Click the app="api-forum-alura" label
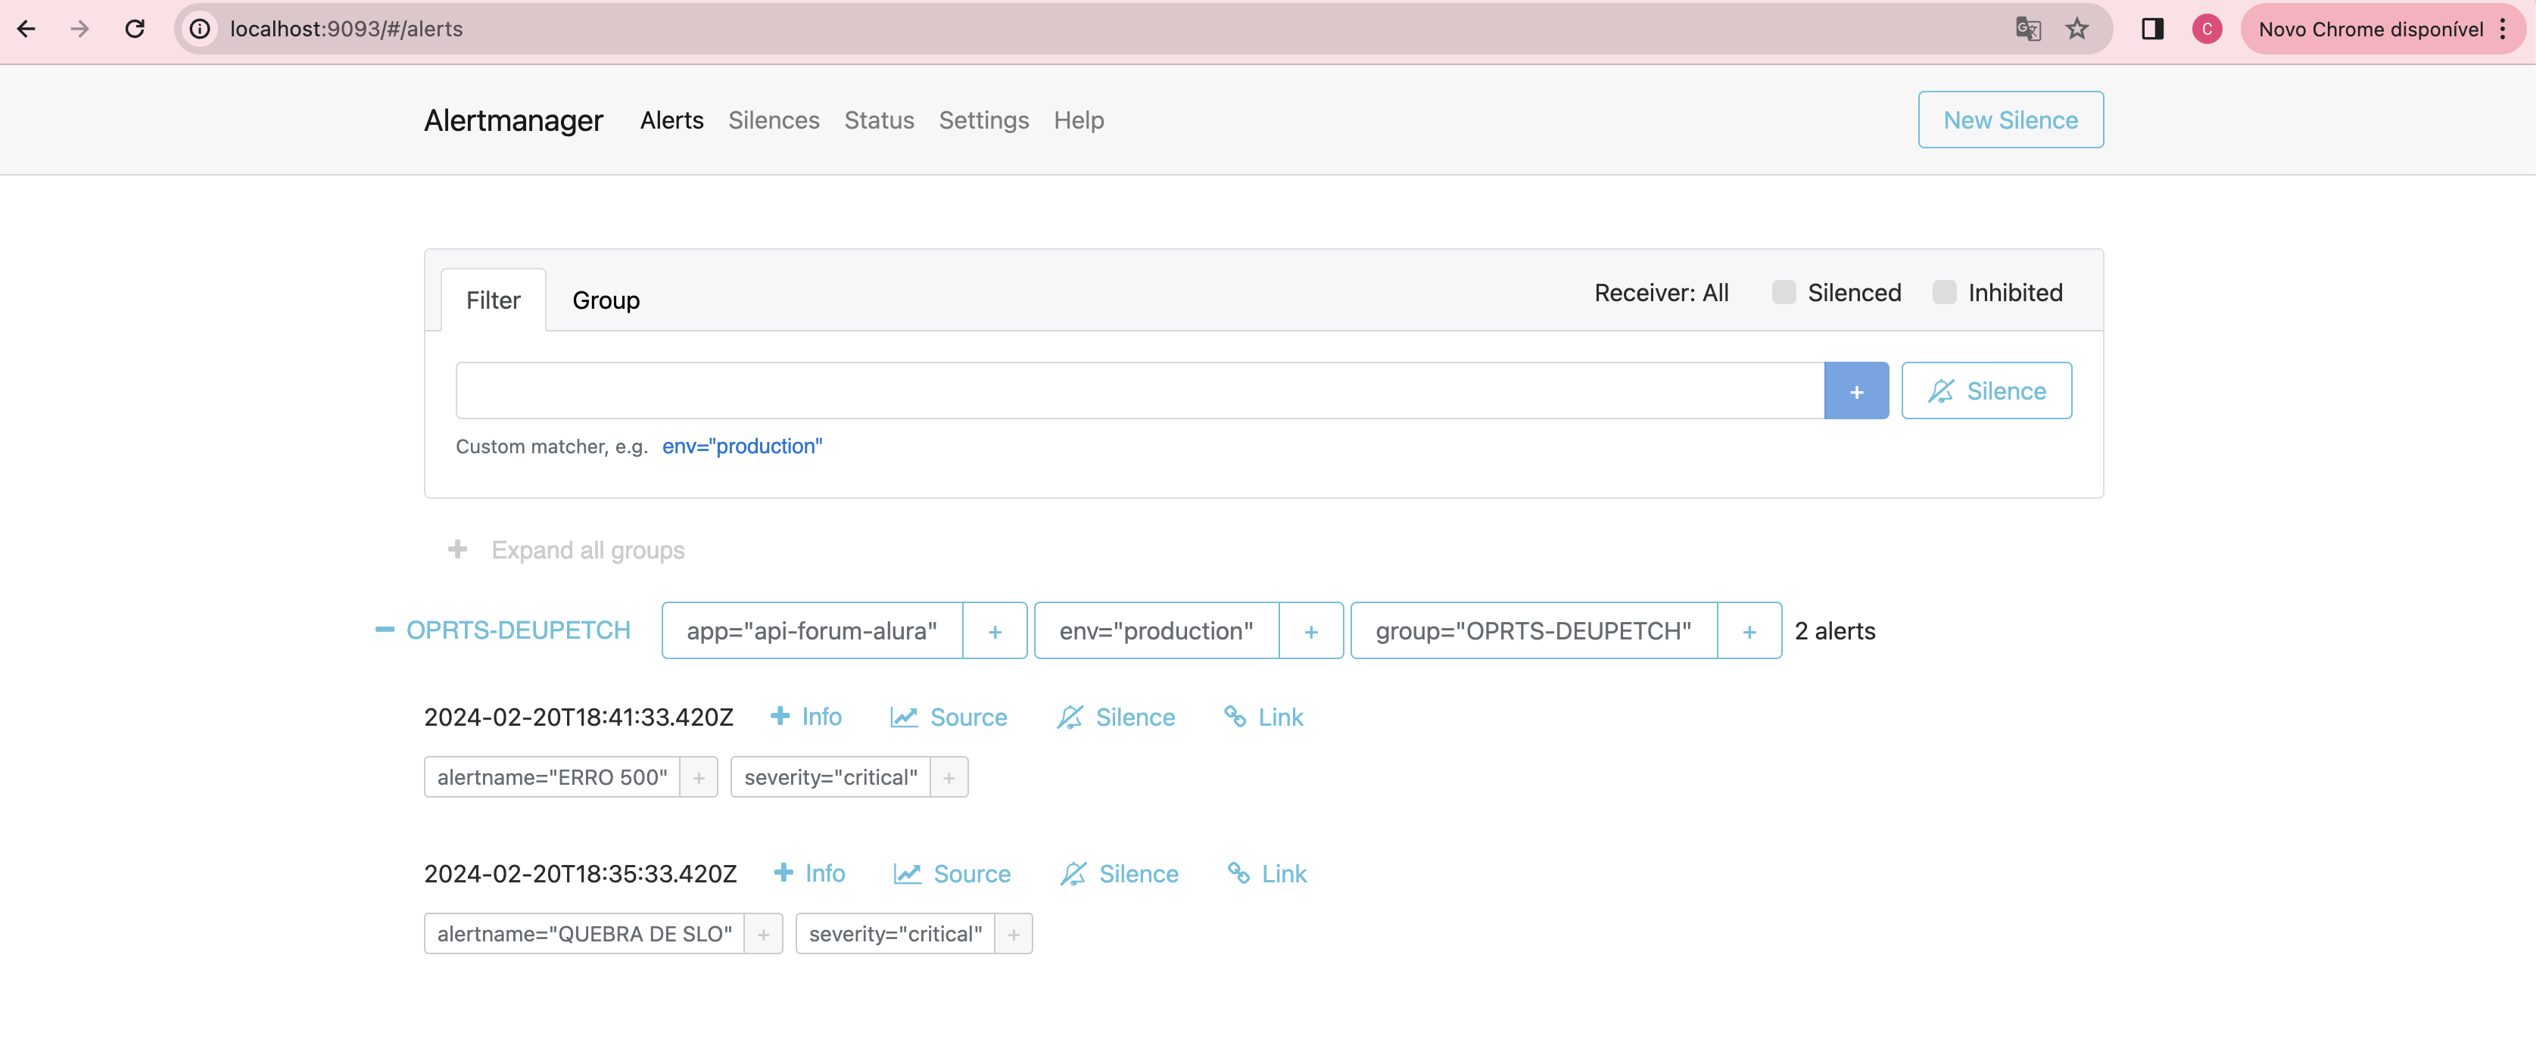This screenshot has width=2536, height=1064. point(812,631)
